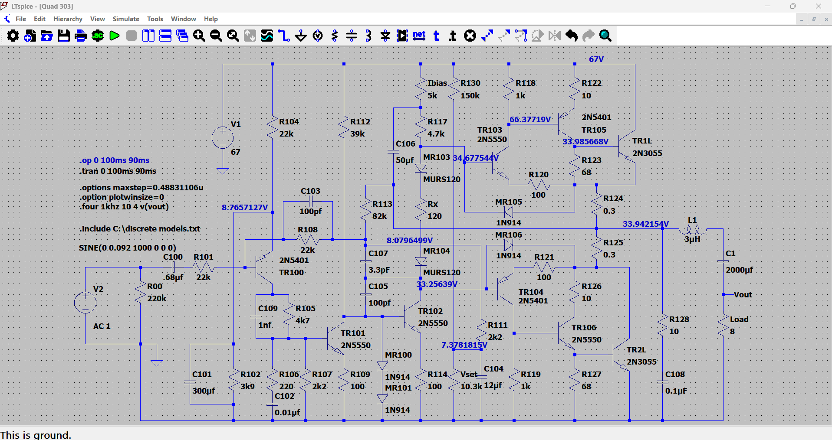The height and width of the screenshot is (440, 832).
Task: Stop simulation with the grey halt icon
Action: click(132, 36)
